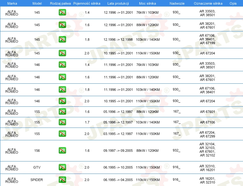
Task: Click fuel icon in GTV row
Action: [x=62, y=167]
